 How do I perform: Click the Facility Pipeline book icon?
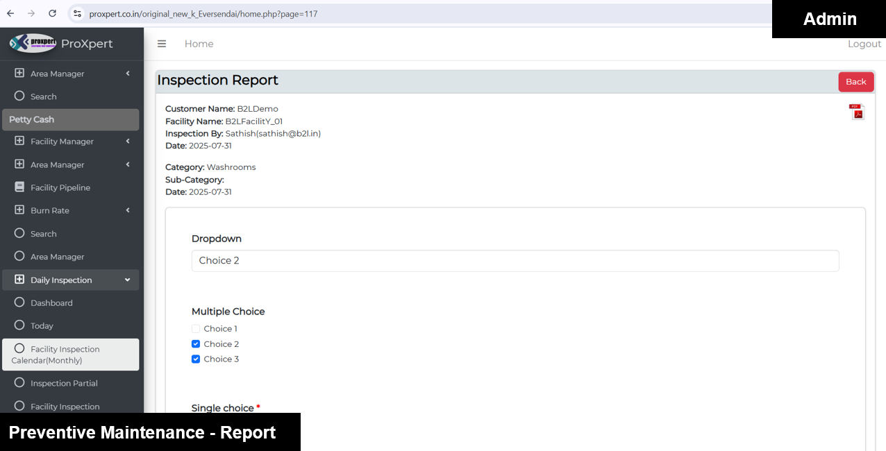click(x=19, y=187)
